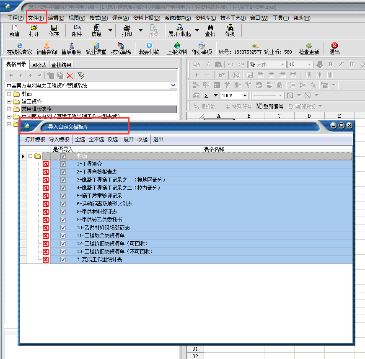Open the 打印 (Print) tool
Screen dimensions: 365x359
[127, 30]
